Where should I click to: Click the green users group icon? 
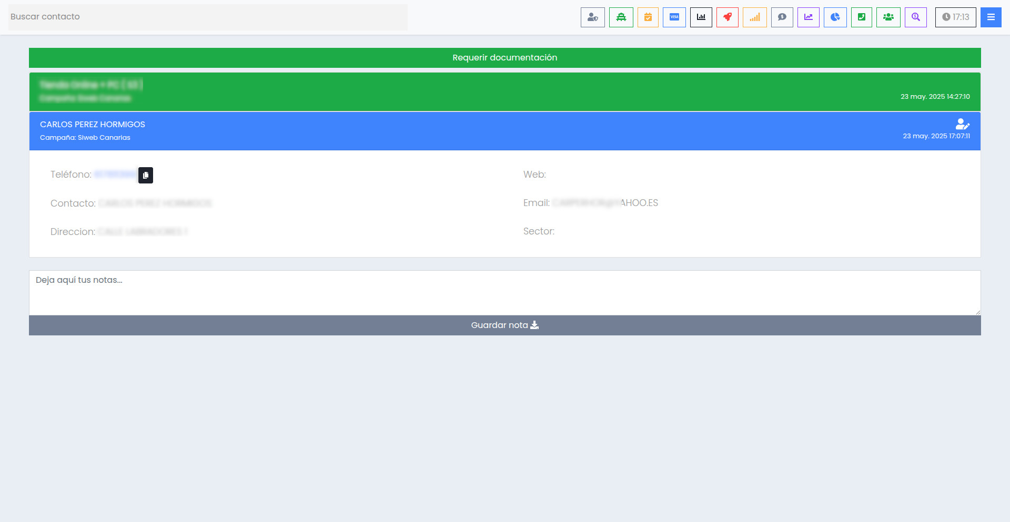(888, 17)
